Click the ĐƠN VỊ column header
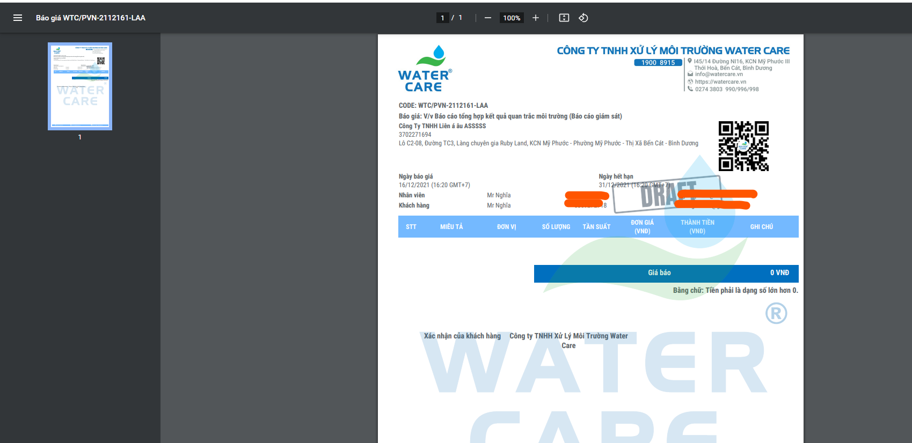This screenshot has height=443, width=912. (x=506, y=227)
